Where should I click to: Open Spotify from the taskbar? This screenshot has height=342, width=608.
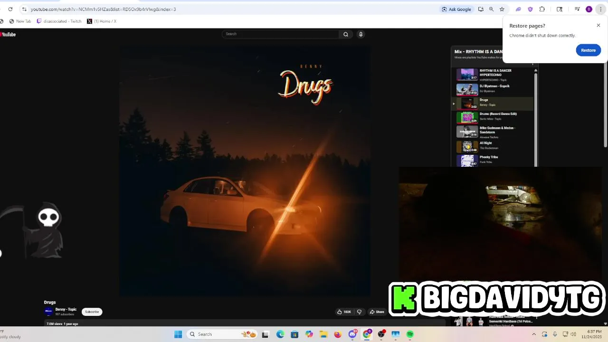[410, 334]
